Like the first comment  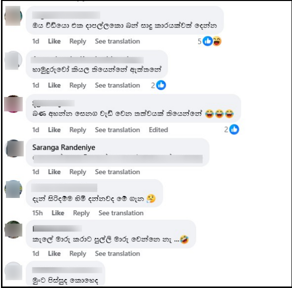point(54,41)
